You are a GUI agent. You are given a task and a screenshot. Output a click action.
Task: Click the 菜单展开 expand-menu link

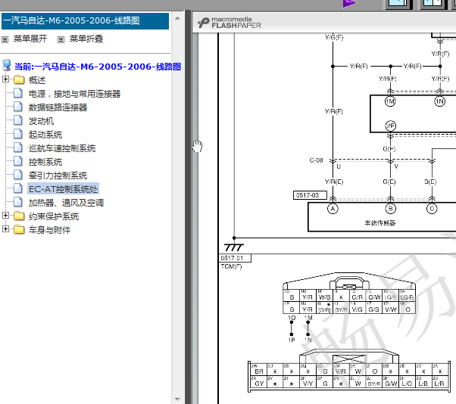pos(30,39)
